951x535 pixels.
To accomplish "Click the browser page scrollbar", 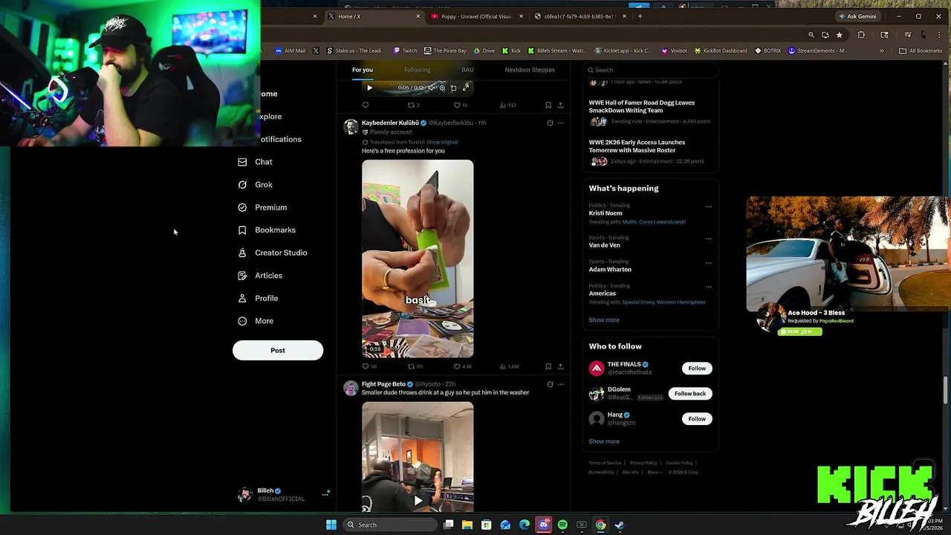I will (x=947, y=389).
